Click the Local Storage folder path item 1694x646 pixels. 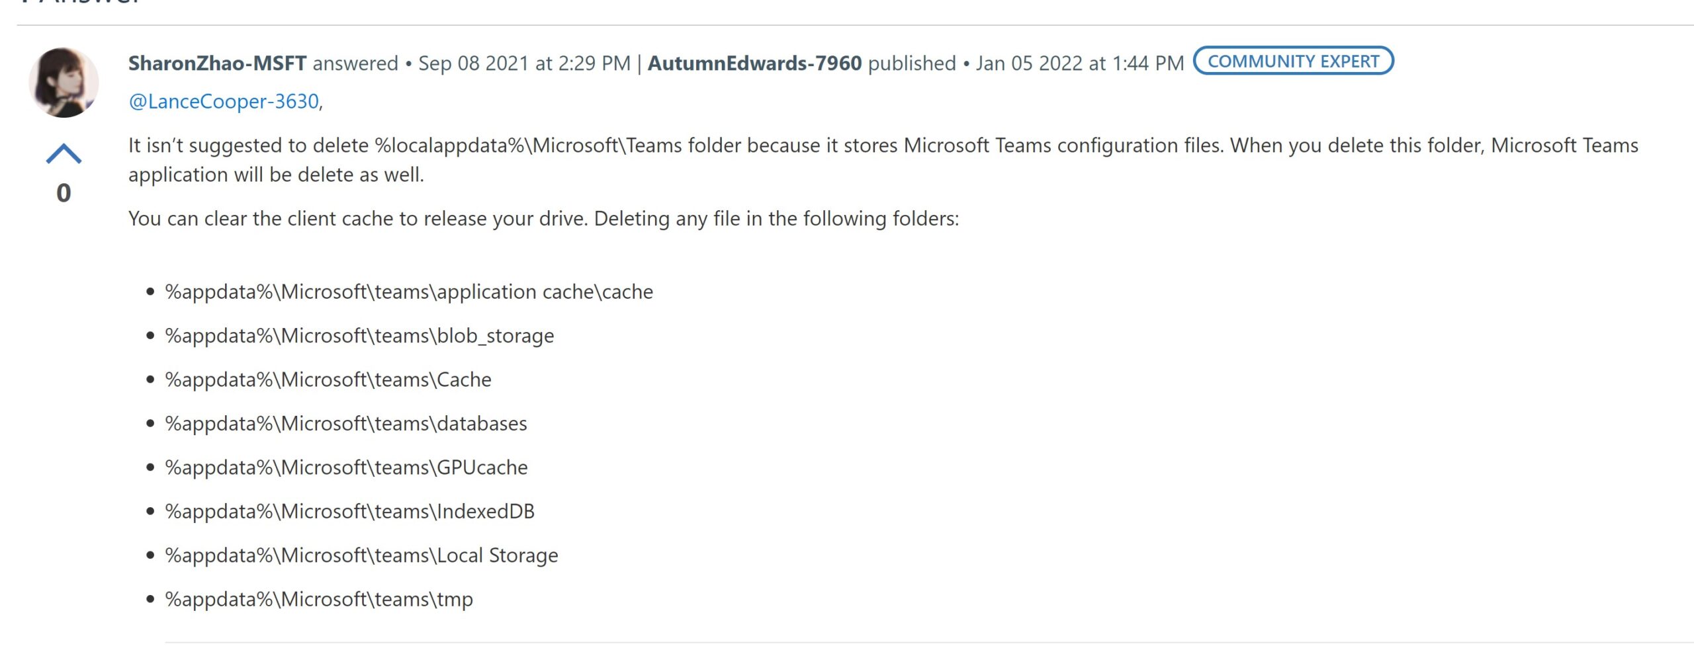[361, 555]
